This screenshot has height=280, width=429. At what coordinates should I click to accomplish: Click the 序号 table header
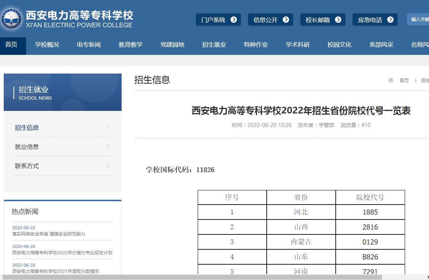(232, 197)
